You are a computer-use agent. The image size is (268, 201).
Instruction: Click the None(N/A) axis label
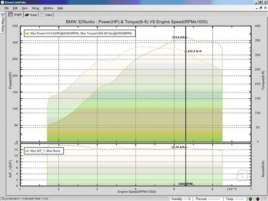263,169
